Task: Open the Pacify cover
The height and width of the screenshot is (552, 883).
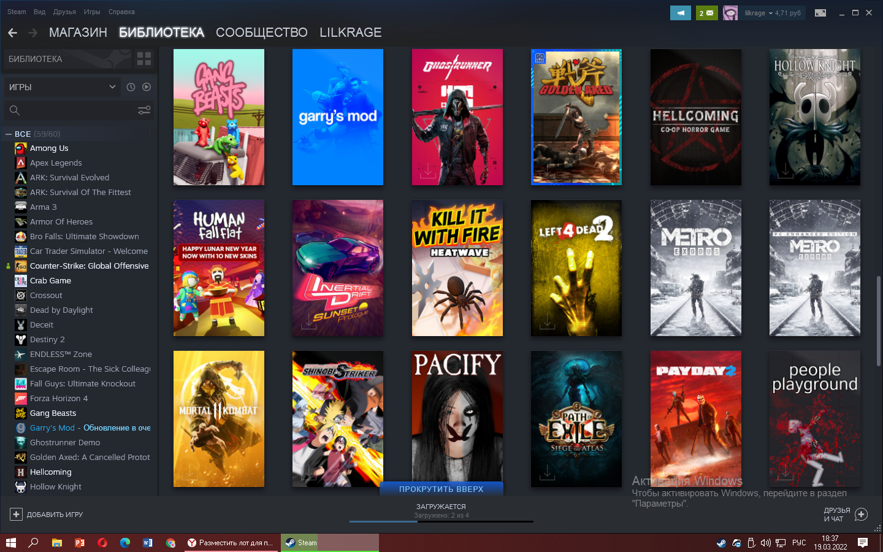Action: 457,416
